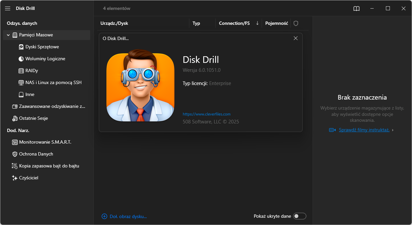Click the Ostatnie Sesje gear icon
Image resolution: width=412 pixels, height=225 pixels.
(x=15, y=118)
